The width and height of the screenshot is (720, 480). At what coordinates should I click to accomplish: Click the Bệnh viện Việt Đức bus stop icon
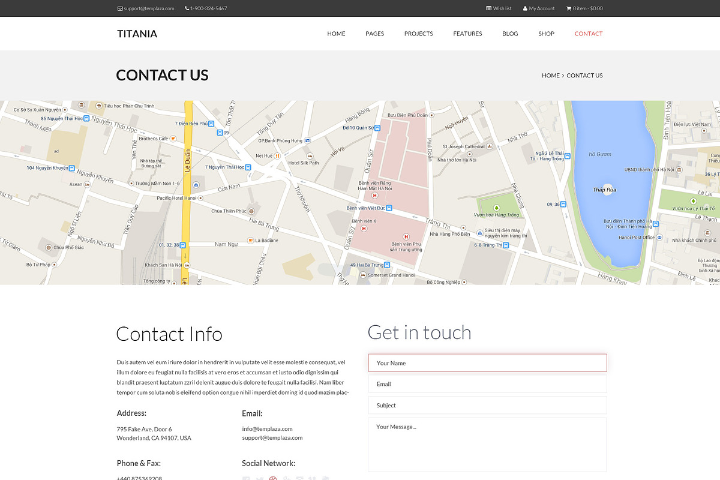point(389,208)
